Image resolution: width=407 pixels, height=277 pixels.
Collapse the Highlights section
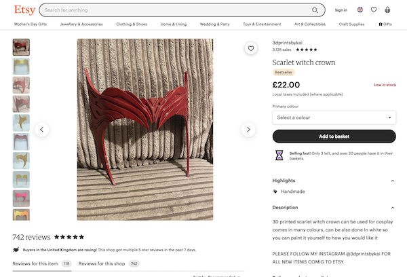393,181
